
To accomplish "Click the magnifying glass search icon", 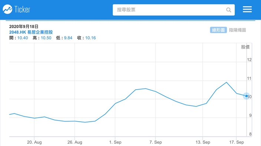I will click(228, 10).
